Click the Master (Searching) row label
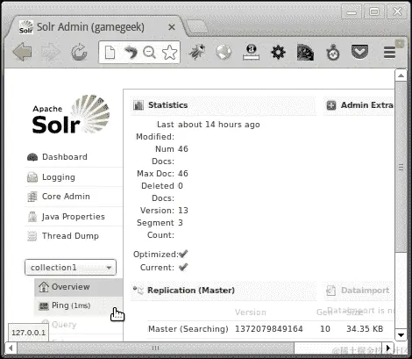The image size is (412, 359). coord(188,329)
